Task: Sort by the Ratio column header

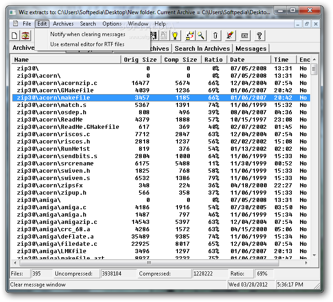Action: point(214,59)
